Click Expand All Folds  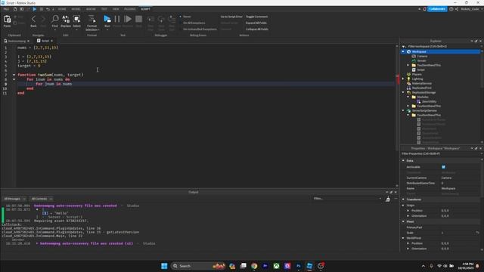click(x=256, y=23)
